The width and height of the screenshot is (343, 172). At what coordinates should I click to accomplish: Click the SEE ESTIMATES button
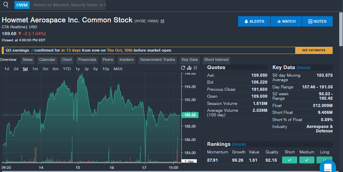(x=313, y=51)
